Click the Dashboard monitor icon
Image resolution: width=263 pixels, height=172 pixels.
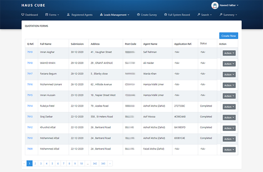coord(23,15)
